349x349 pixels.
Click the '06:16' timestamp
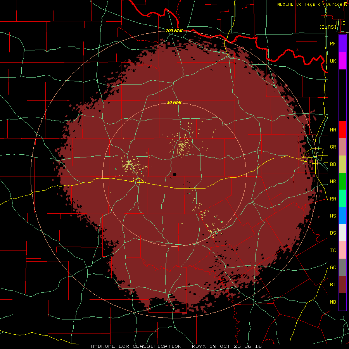(x=254, y=346)
